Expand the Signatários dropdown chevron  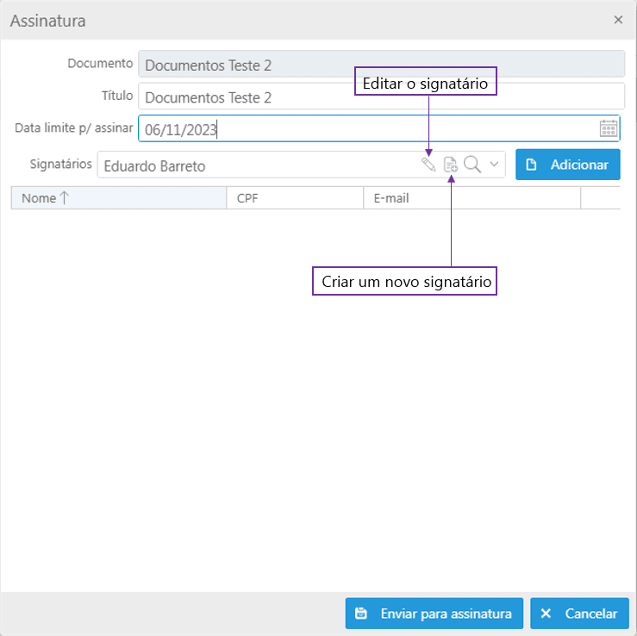[x=494, y=165]
